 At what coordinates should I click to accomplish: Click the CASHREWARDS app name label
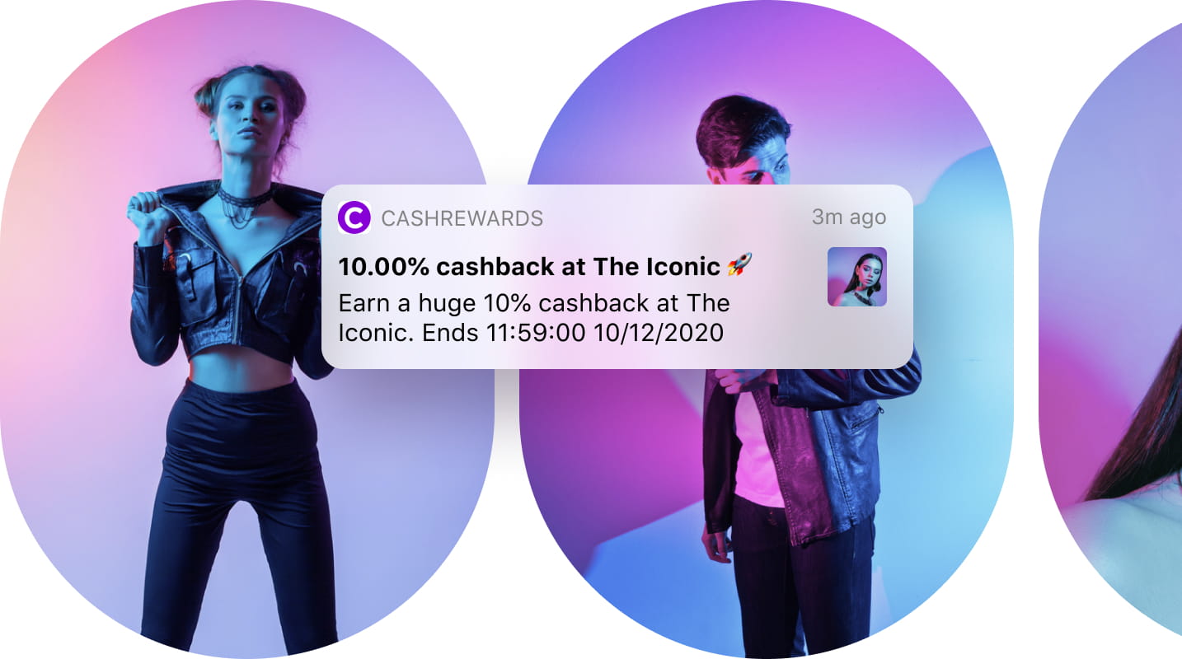click(x=462, y=218)
